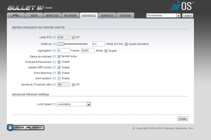Click the airOS logo
211x140 pixels.
pyautogui.click(x=182, y=6)
